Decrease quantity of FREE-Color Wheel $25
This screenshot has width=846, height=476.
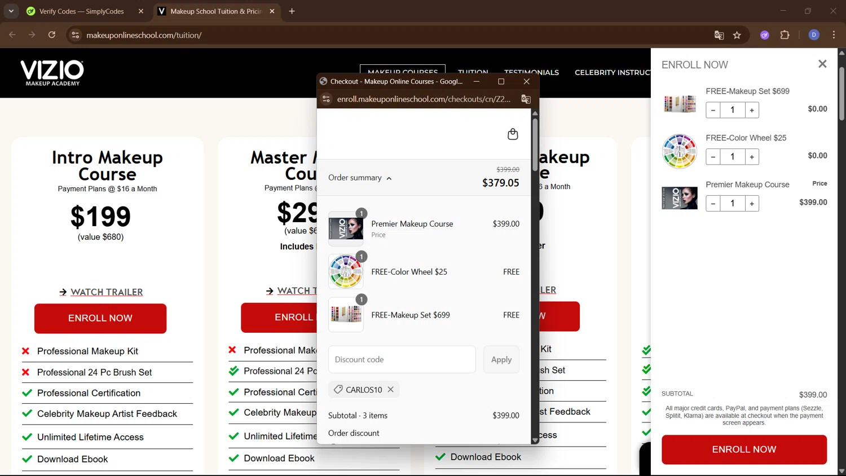[x=713, y=157]
